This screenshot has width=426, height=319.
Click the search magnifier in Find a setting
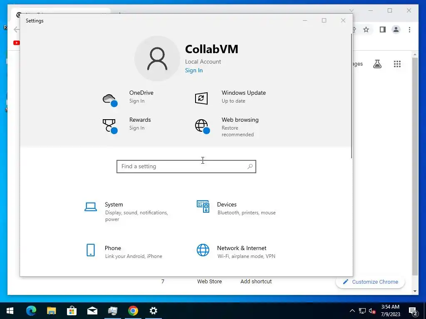pyautogui.click(x=250, y=166)
